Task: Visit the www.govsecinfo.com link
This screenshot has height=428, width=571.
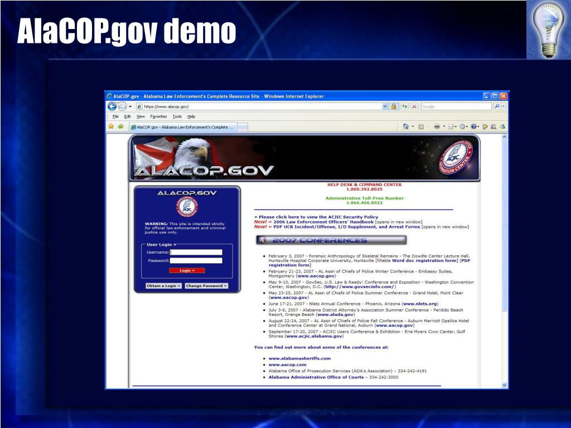Action: coord(359,287)
